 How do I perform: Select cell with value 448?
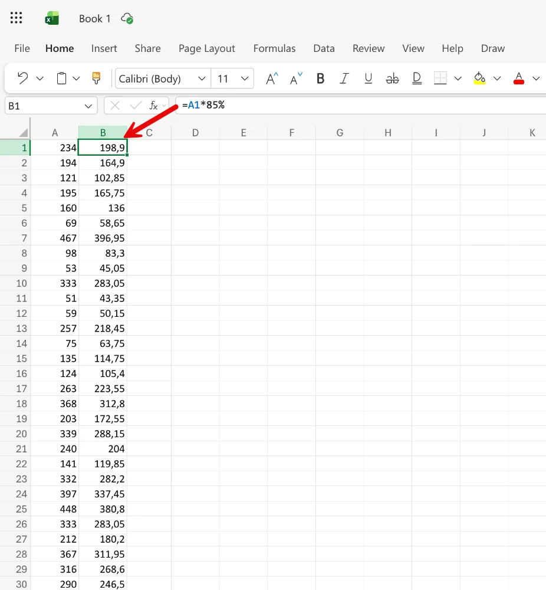(54, 509)
